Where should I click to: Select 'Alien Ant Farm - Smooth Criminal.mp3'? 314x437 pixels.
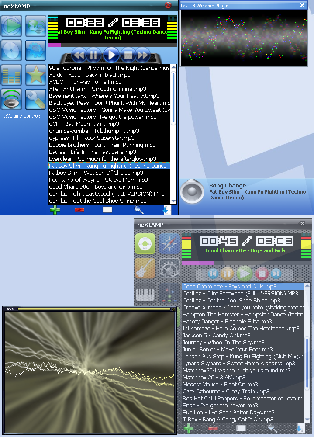pyautogui.click(x=109, y=89)
